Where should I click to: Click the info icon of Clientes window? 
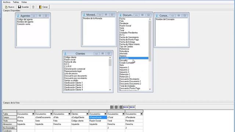65,54
